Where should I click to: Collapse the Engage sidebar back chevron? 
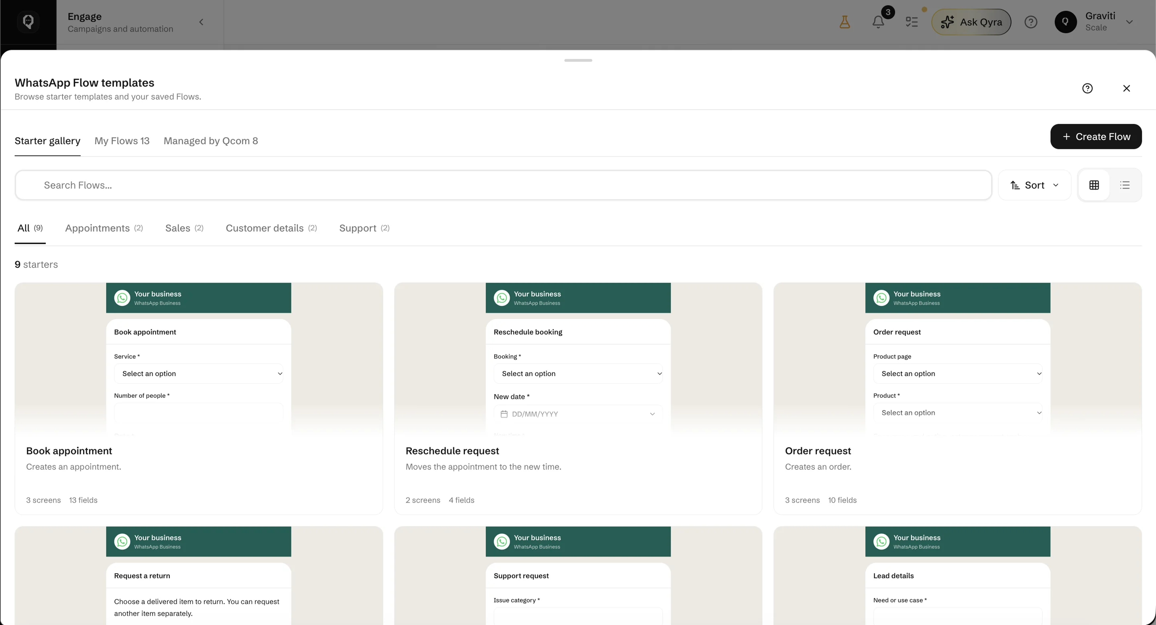point(201,22)
